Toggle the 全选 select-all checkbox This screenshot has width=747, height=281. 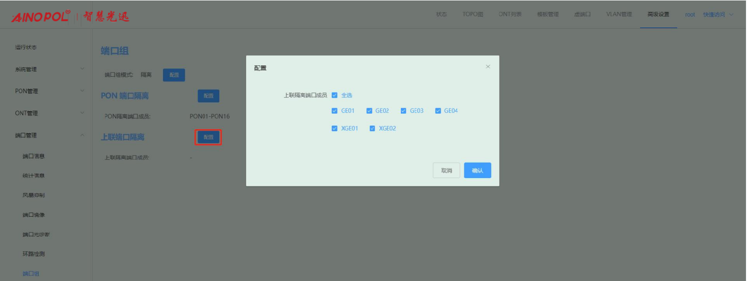pos(335,95)
